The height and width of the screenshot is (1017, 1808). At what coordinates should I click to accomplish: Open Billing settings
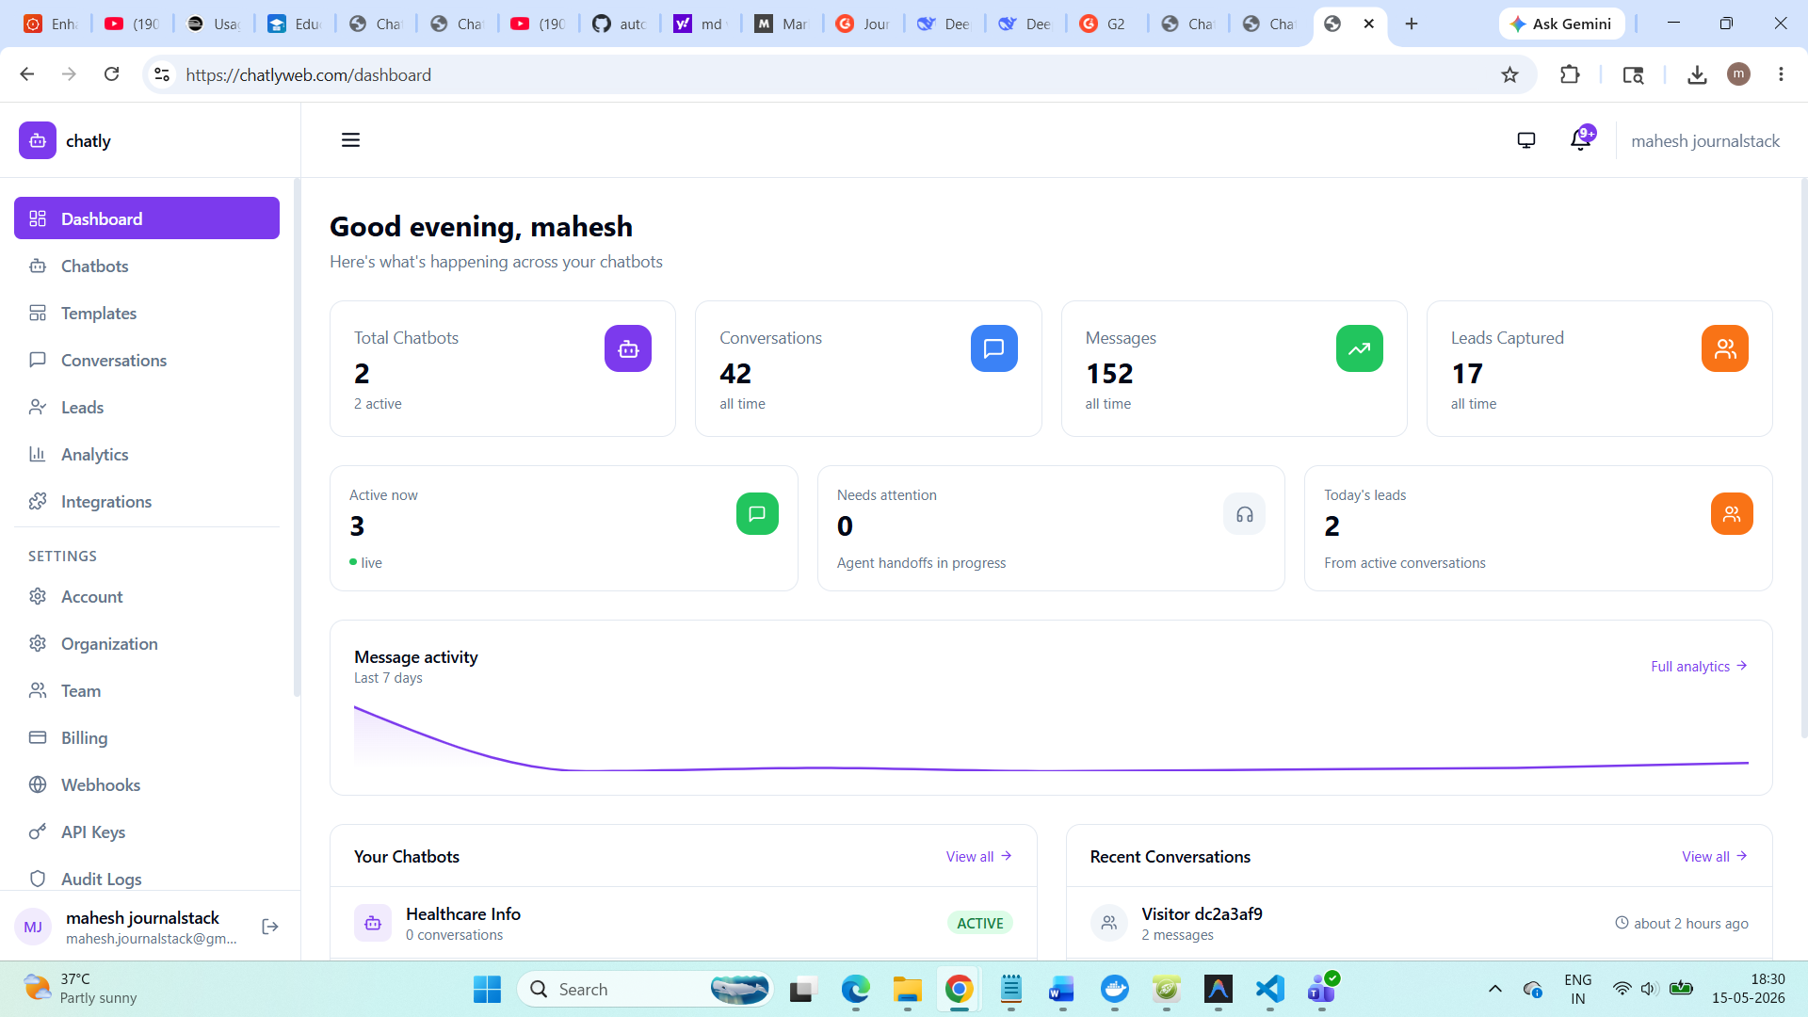[x=147, y=738]
